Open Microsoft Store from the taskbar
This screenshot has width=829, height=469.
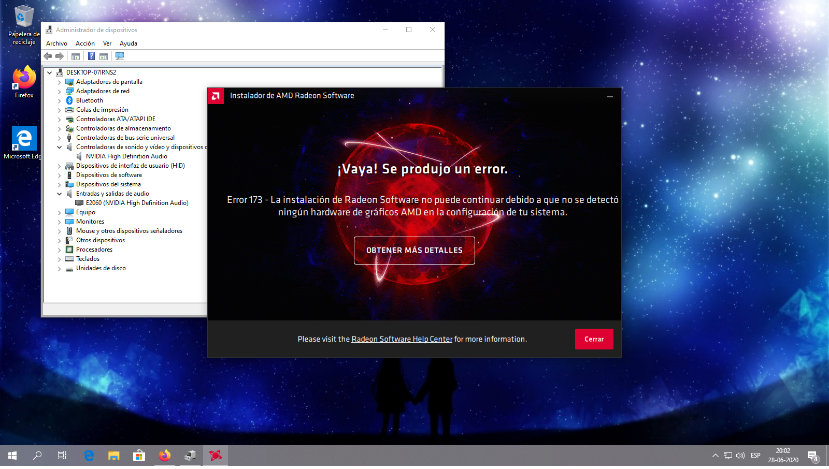click(139, 456)
